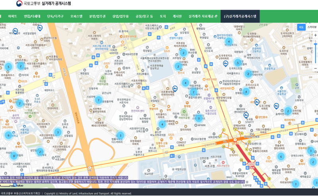Viewport: 318px width, 196px height.
Task: Open cluster 4 near 켈리잣아카데미 국제학교
Action: click(229, 42)
